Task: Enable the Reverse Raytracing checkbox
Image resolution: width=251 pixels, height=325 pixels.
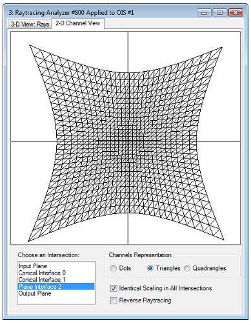Action: (x=114, y=300)
